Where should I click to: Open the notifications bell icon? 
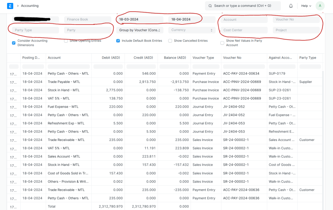pyautogui.click(x=291, y=6)
